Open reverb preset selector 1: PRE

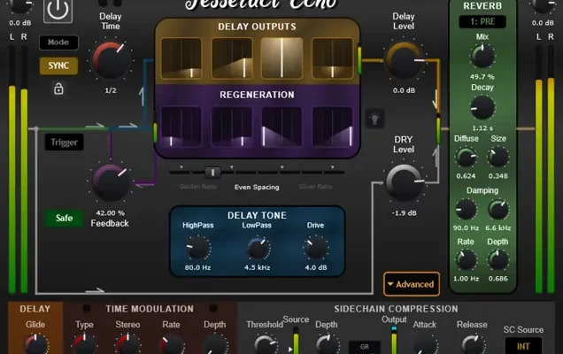pyautogui.click(x=482, y=21)
